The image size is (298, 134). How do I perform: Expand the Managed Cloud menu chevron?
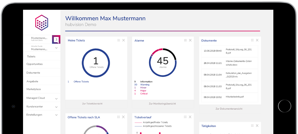pyautogui.click(x=56, y=99)
